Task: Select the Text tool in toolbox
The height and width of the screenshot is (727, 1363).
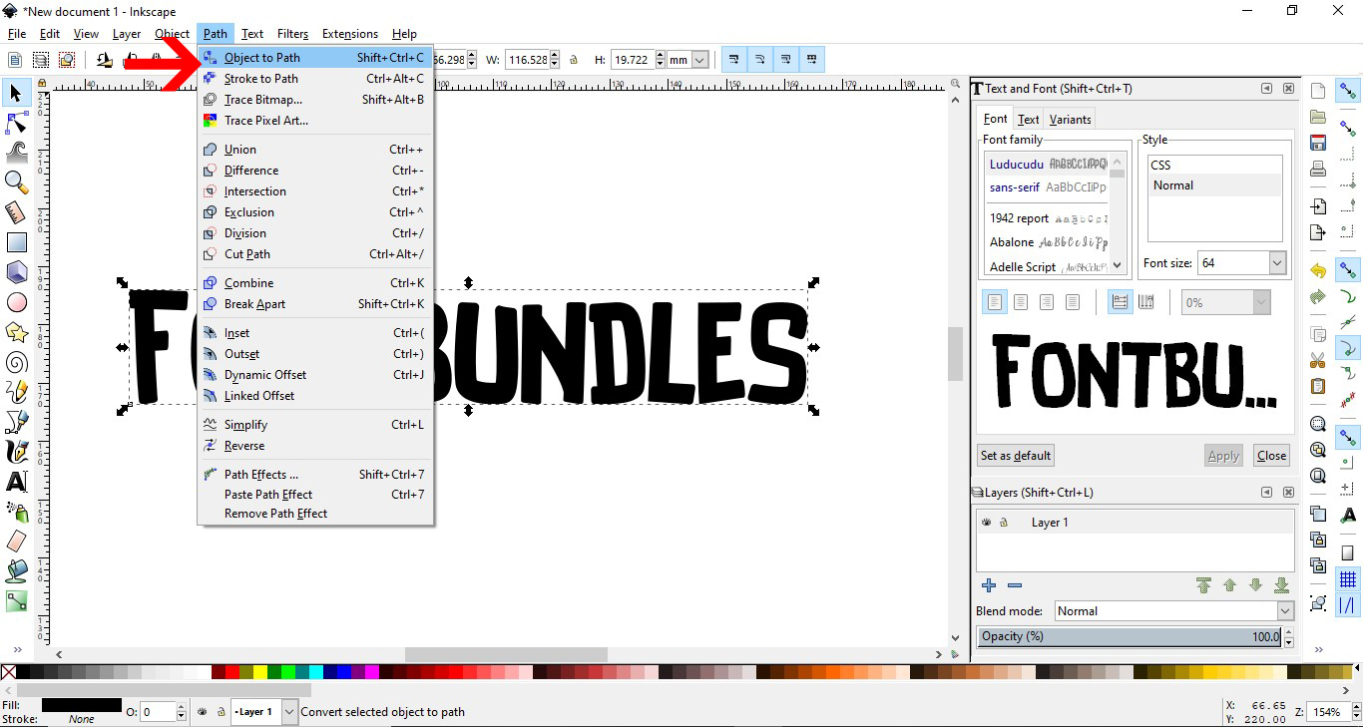Action: (x=16, y=481)
